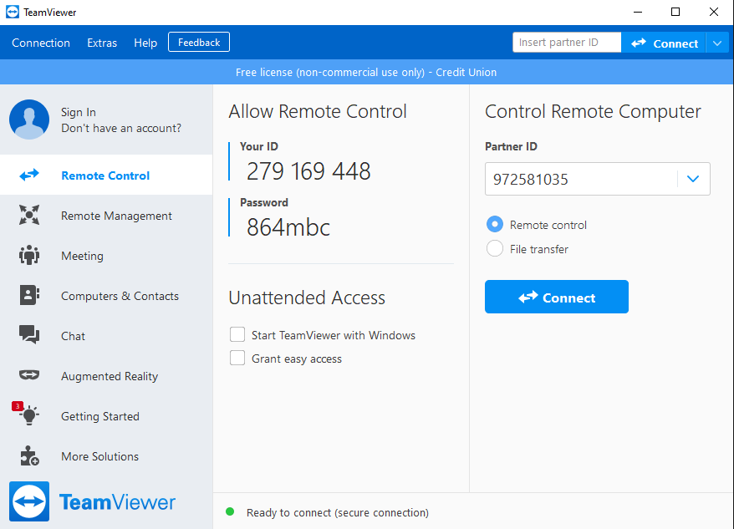Open the Chat bubbles icon
Viewport: 734px width, 529px height.
pos(29,335)
